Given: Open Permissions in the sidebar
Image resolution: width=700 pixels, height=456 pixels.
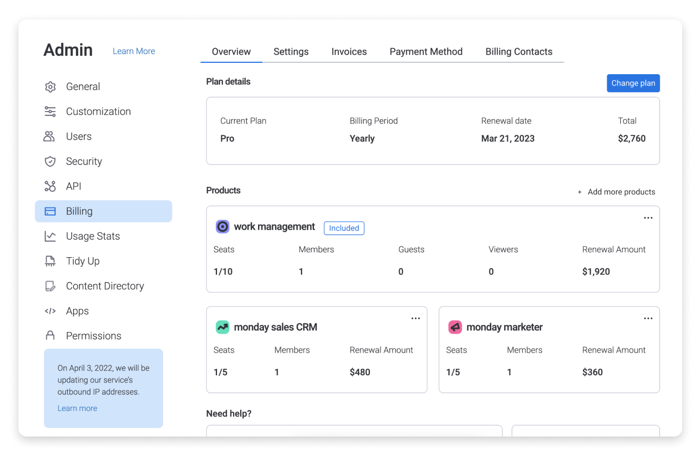Looking at the screenshot, I should click(104, 336).
